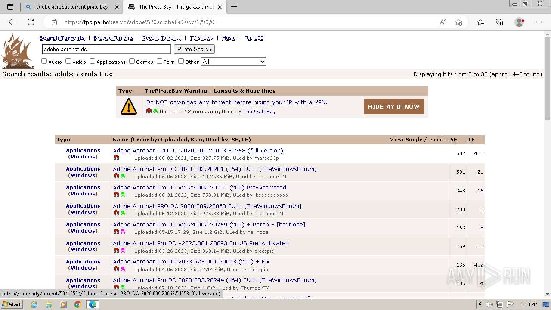Tick the Applications checkbox
This screenshot has height=310, width=551.
(92, 61)
